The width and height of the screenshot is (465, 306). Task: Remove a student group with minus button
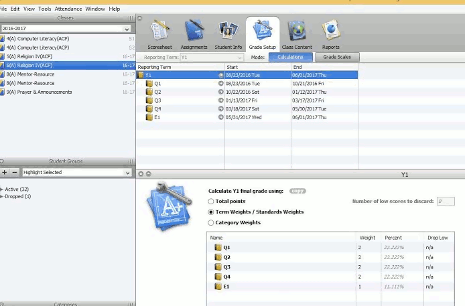[x=15, y=172]
